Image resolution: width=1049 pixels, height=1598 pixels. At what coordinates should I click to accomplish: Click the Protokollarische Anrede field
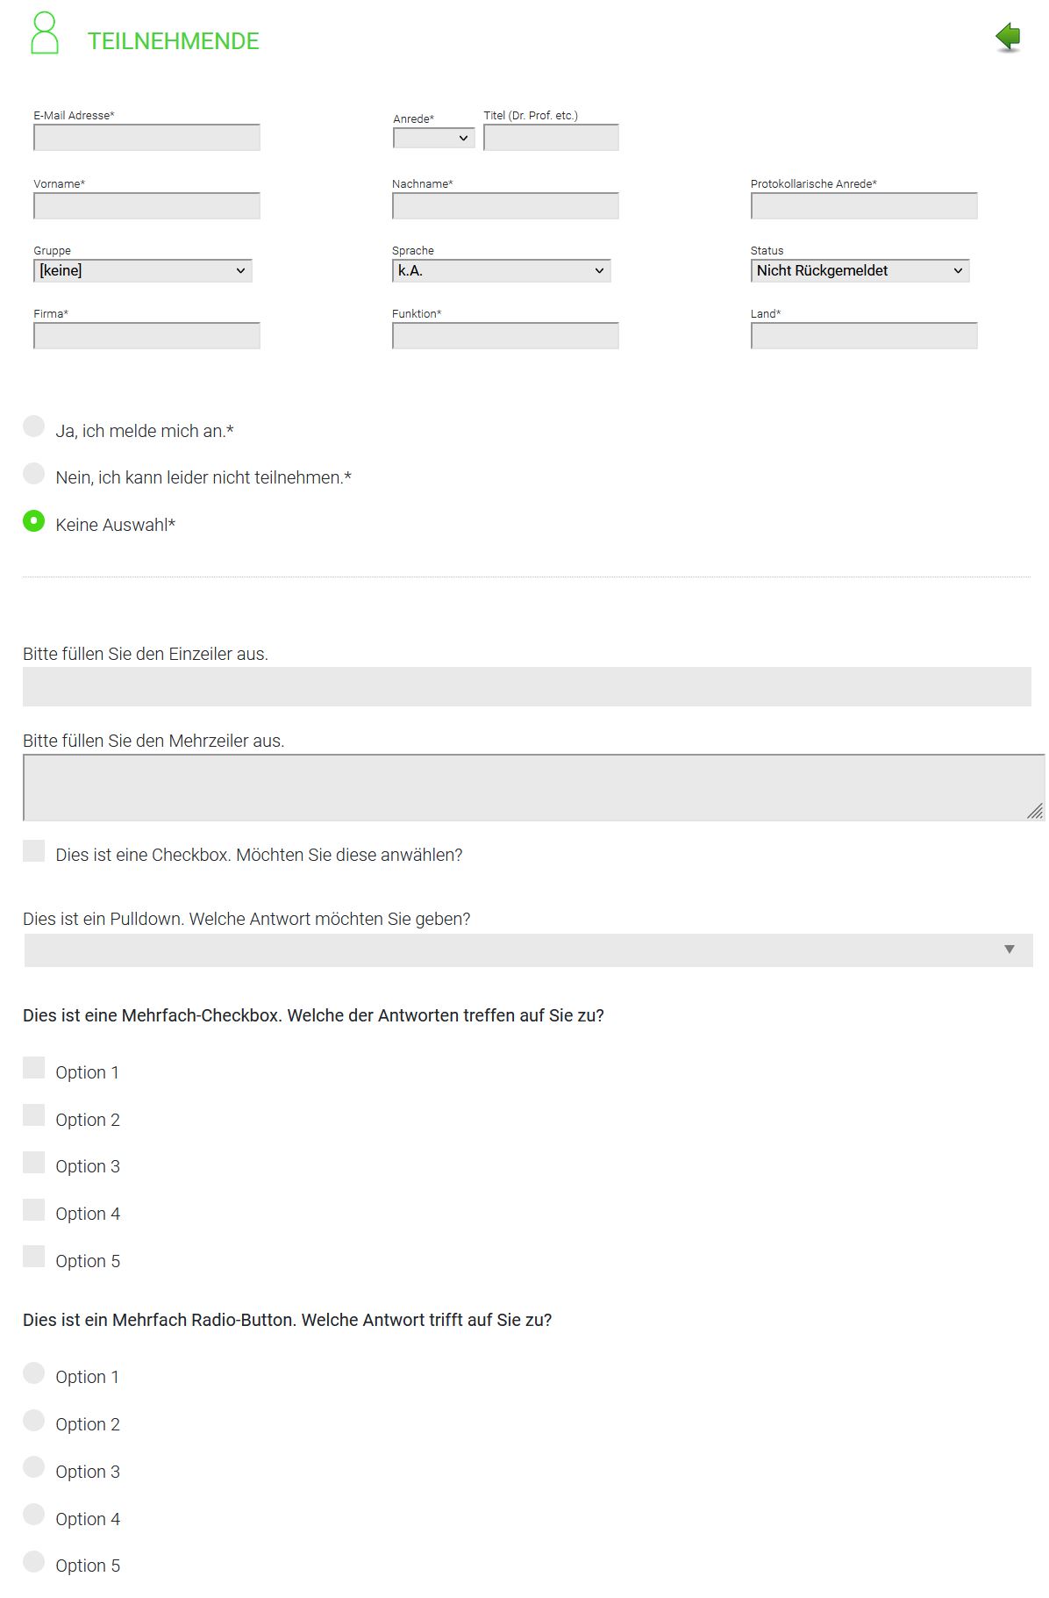[864, 206]
